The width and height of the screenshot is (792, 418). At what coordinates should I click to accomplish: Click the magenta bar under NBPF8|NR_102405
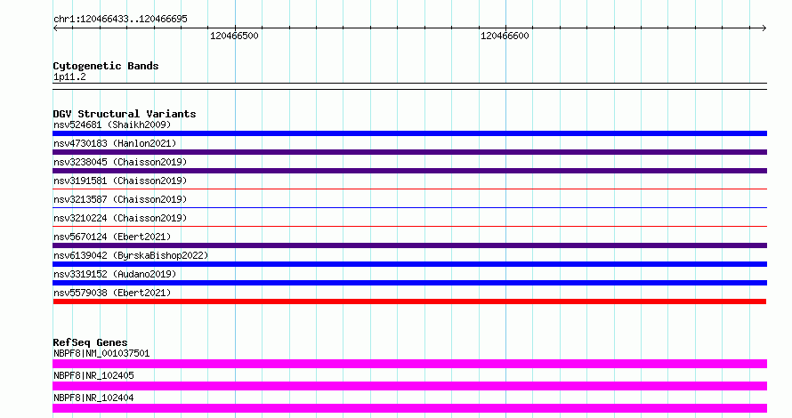pos(409,386)
